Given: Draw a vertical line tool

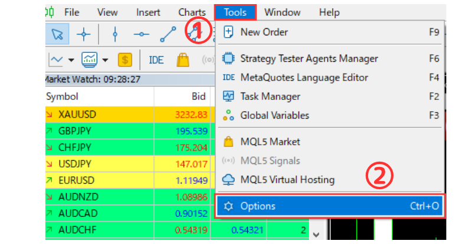Looking at the screenshot, I should (x=114, y=34).
